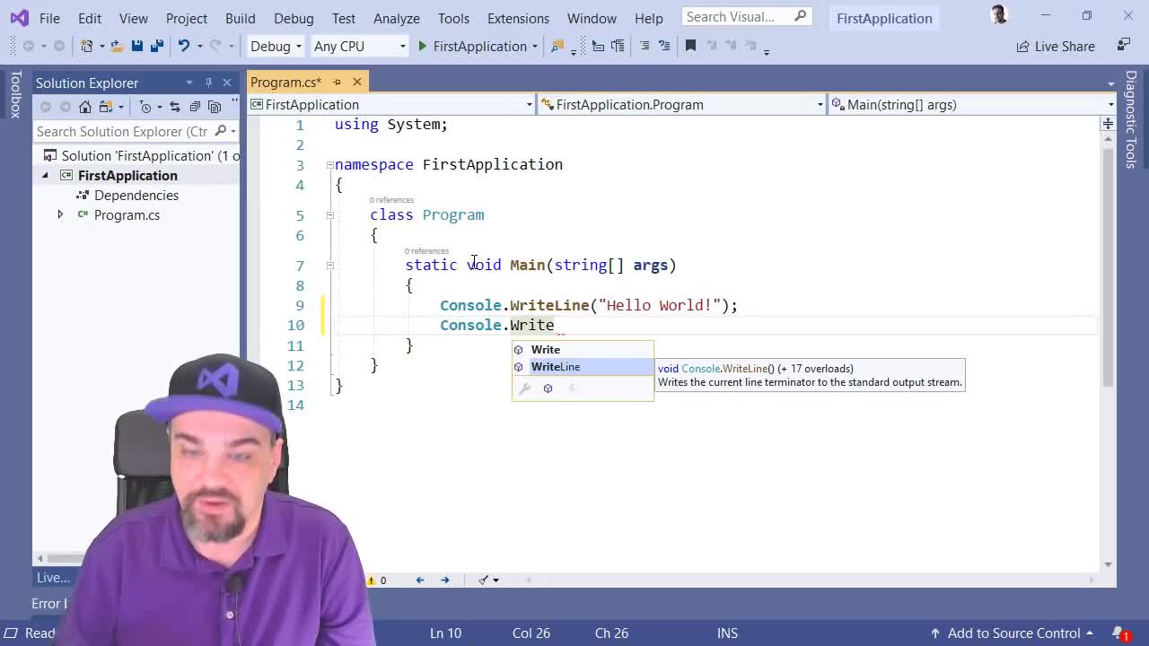Toggle the bookmark toolbar icon
Image resolution: width=1149 pixels, height=646 pixels.
click(x=690, y=46)
